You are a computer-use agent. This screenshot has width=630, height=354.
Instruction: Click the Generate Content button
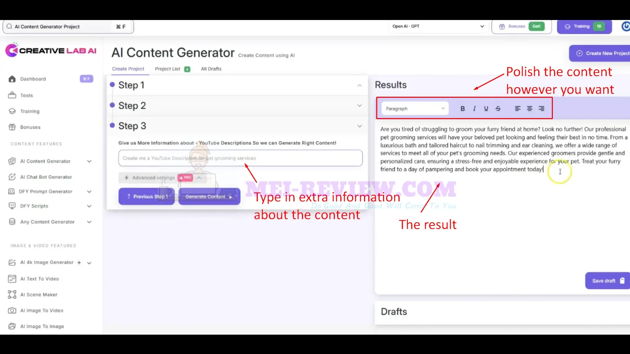[x=209, y=197]
